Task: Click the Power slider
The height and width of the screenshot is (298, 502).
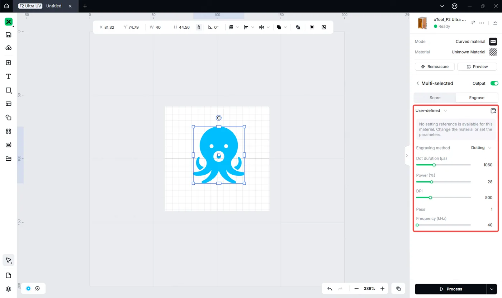Action: click(x=443, y=182)
